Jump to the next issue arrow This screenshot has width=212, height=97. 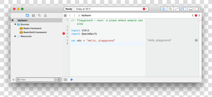(199, 16)
